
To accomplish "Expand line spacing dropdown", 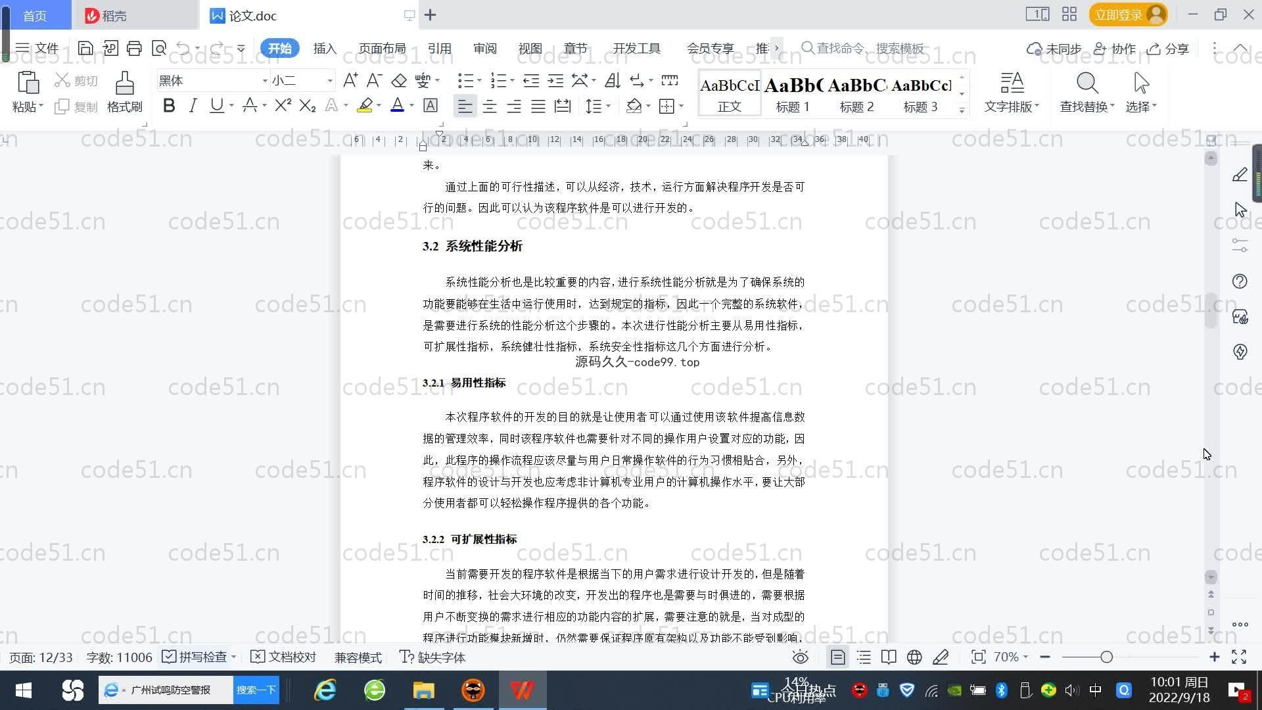I will [608, 106].
